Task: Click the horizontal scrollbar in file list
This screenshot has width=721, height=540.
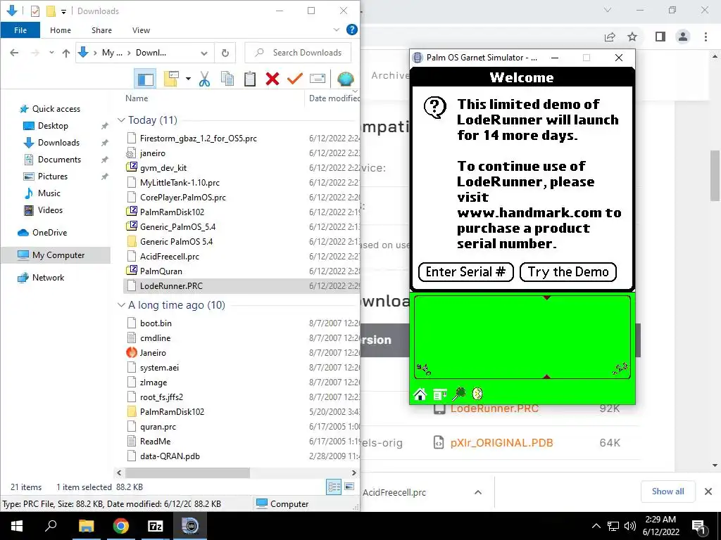Action: [187, 472]
